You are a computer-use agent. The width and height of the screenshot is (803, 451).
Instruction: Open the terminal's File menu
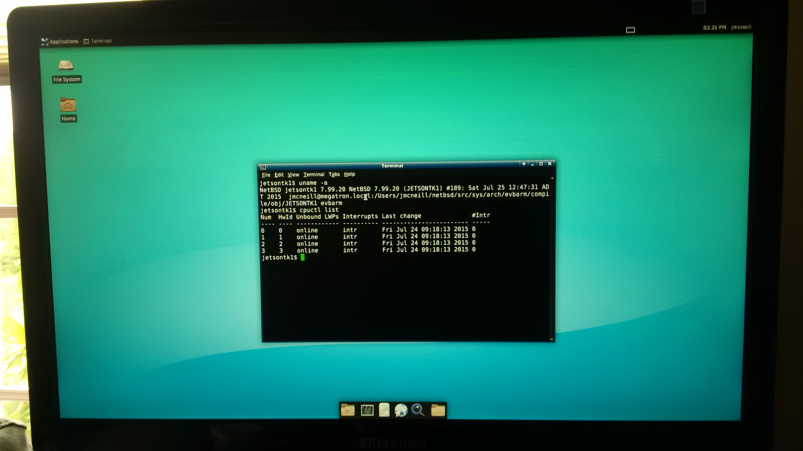click(266, 175)
